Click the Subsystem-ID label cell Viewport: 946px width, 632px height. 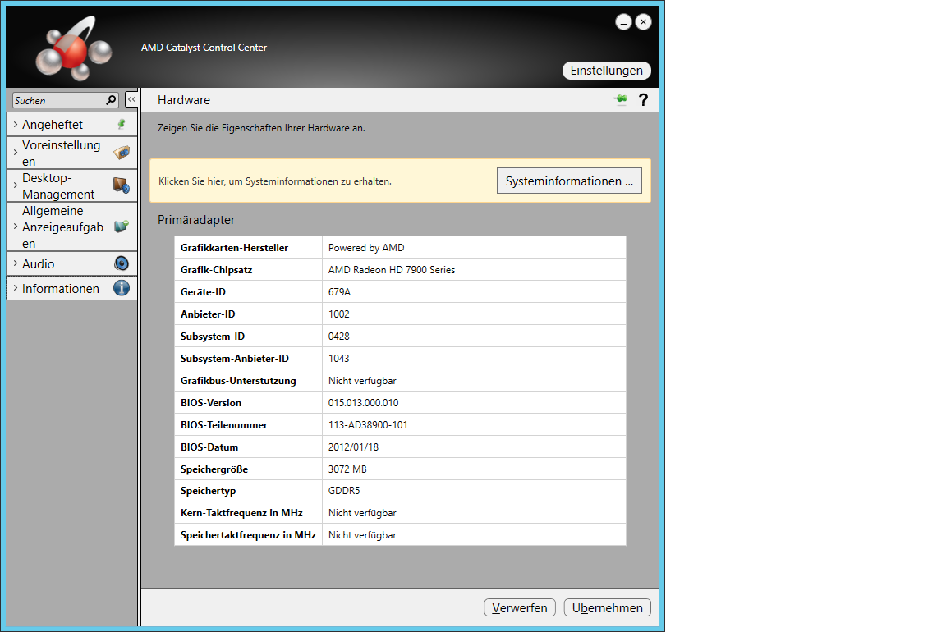click(x=249, y=337)
